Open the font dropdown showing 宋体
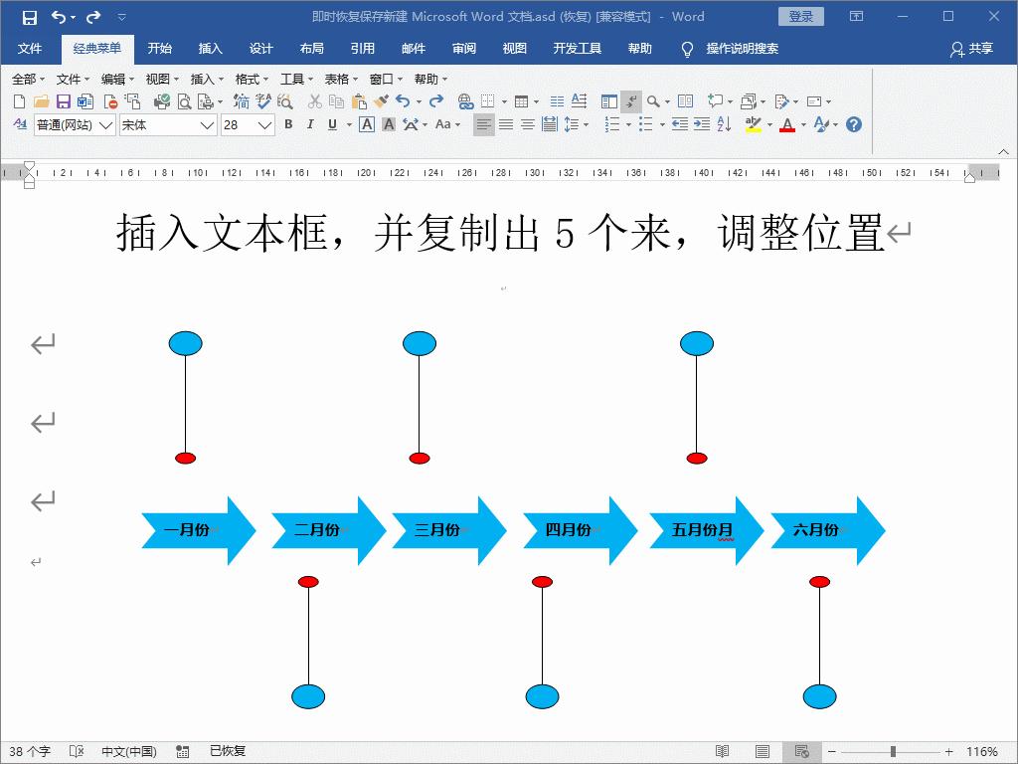Viewport: 1018px width, 764px height. point(164,124)
